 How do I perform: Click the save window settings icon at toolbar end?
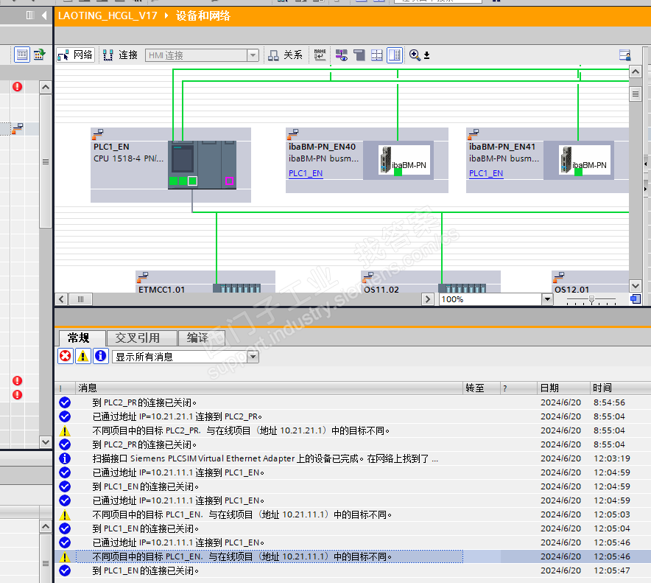tap(624, 55)
